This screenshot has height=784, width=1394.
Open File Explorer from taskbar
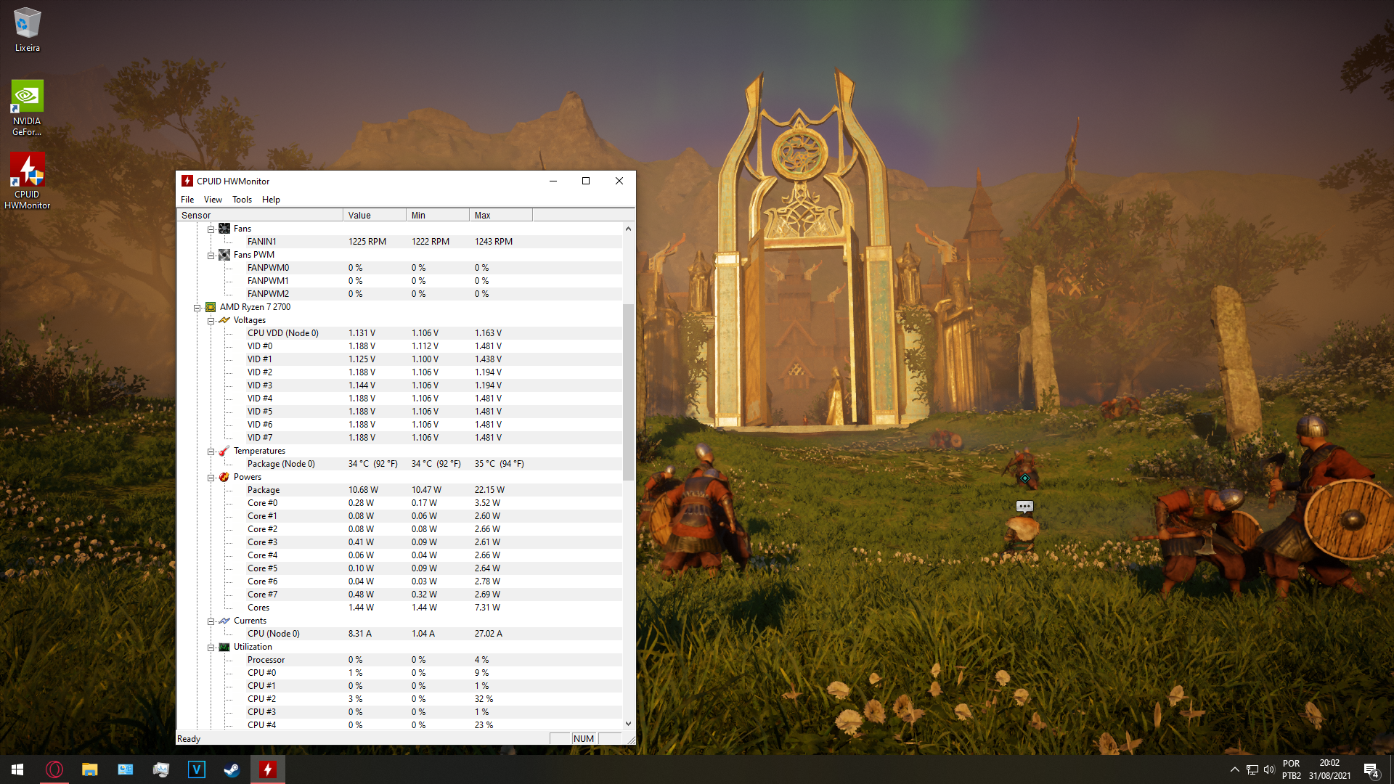coord(89,769)
